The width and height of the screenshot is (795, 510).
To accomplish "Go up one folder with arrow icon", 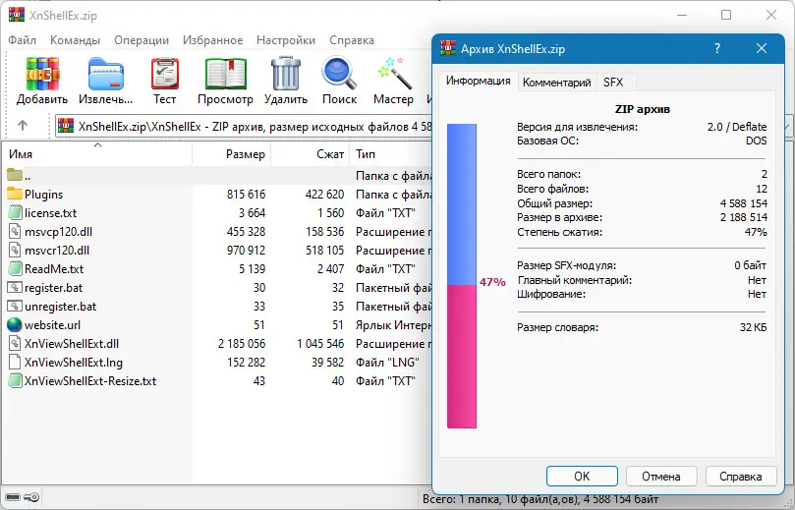I will [x=23, y=125].
